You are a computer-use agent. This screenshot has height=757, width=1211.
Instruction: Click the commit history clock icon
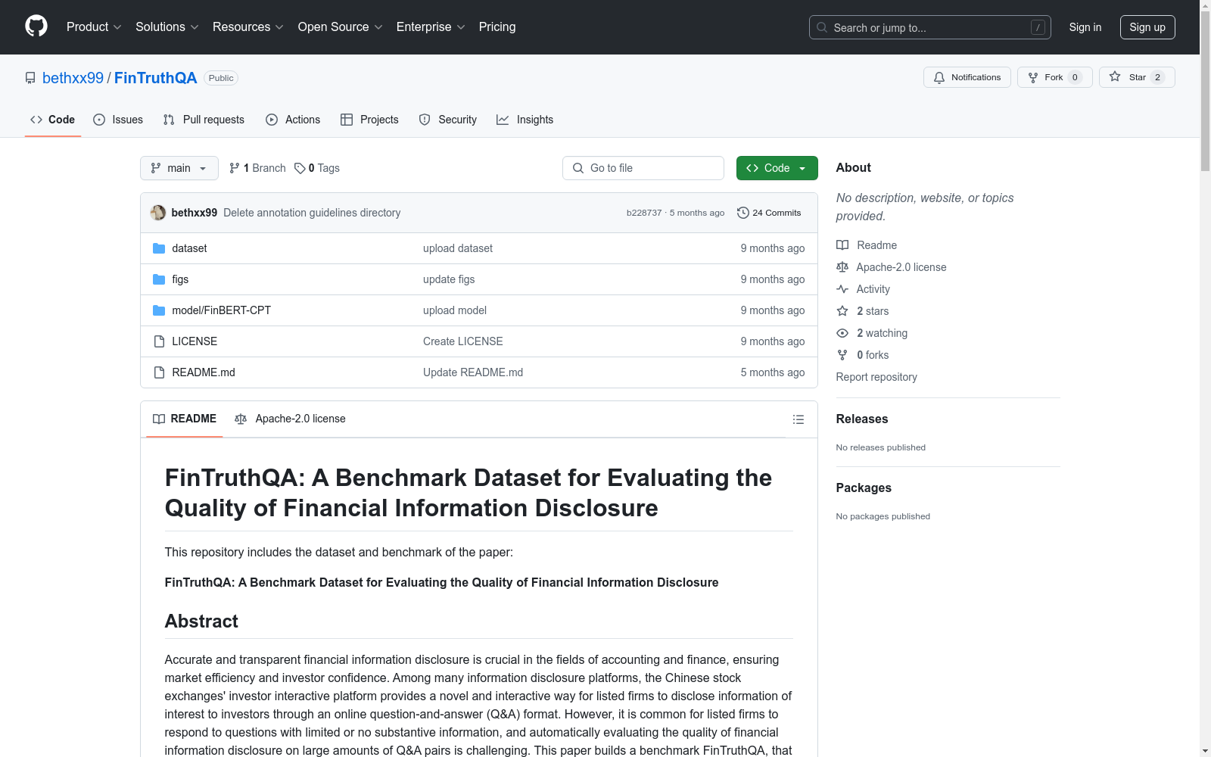[743, 213]
